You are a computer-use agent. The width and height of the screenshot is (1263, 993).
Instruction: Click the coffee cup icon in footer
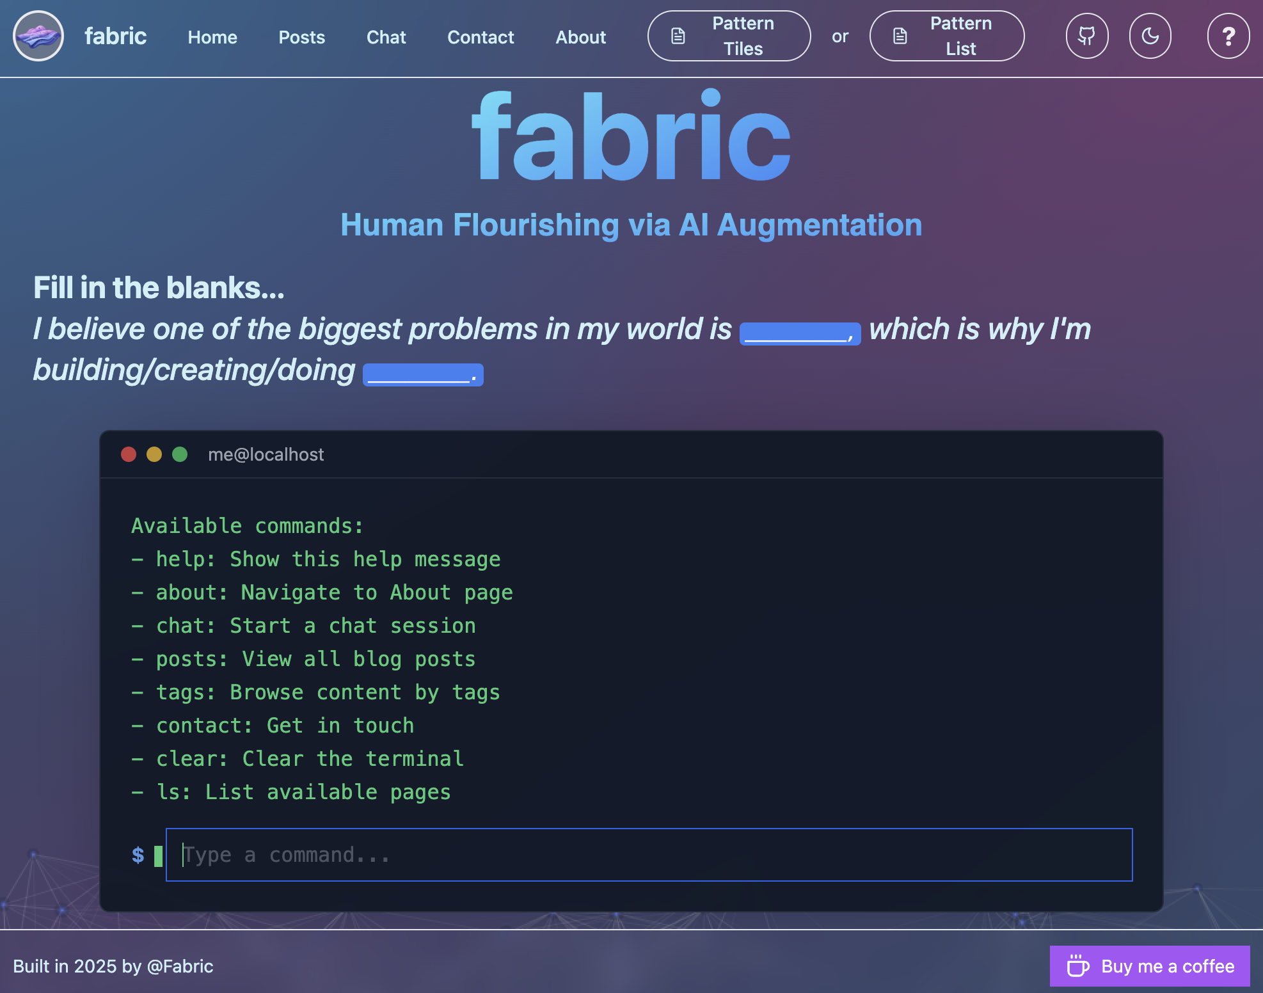point(1078,966)
